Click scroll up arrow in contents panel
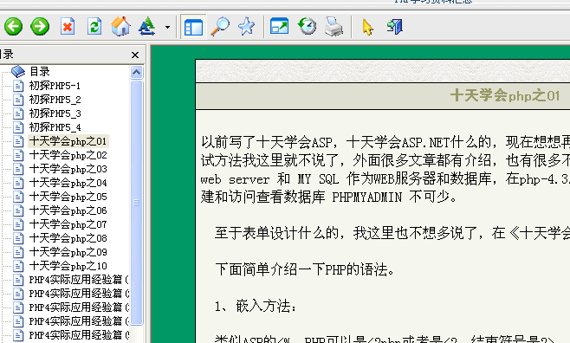 (136, 73)
